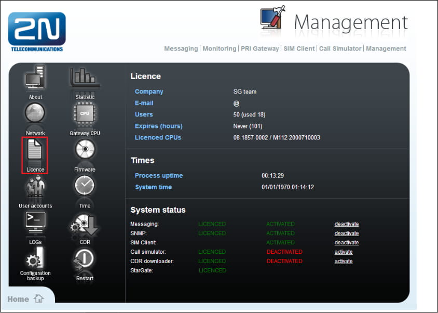
Task: Click the 2N Telecommunications logo
Action: tap(37, 32)
